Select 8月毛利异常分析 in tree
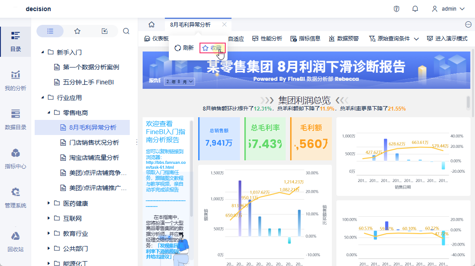The image size is (475, 266). pyautogui.click(x=82, y=127)
